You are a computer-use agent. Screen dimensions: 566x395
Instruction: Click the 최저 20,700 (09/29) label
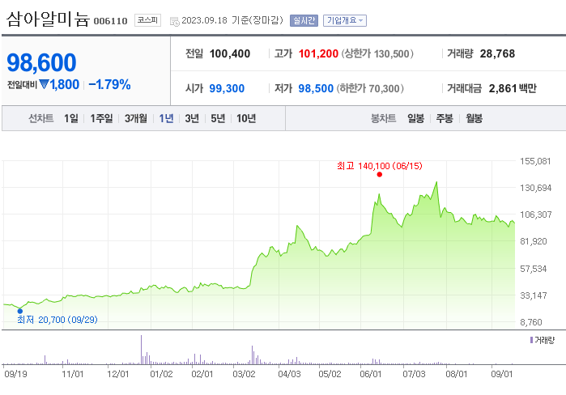click(x=57, y=320)
